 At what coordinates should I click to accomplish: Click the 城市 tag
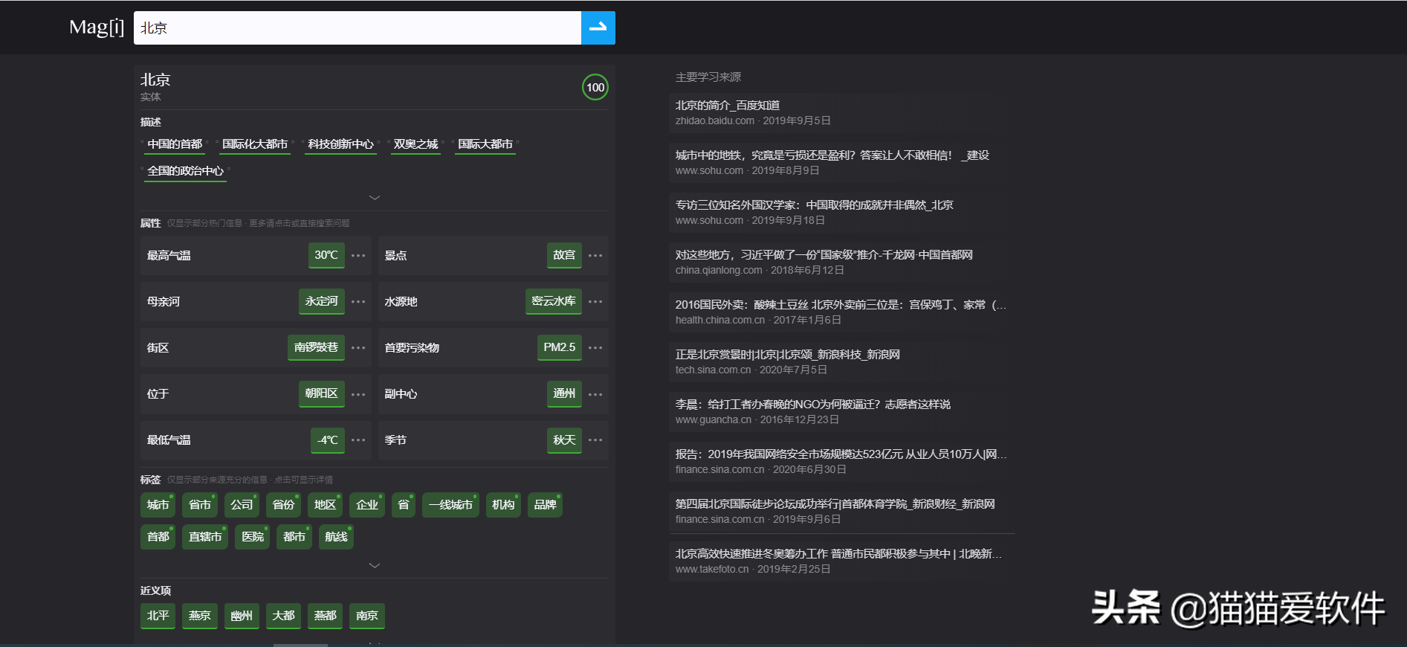point(158,505)
